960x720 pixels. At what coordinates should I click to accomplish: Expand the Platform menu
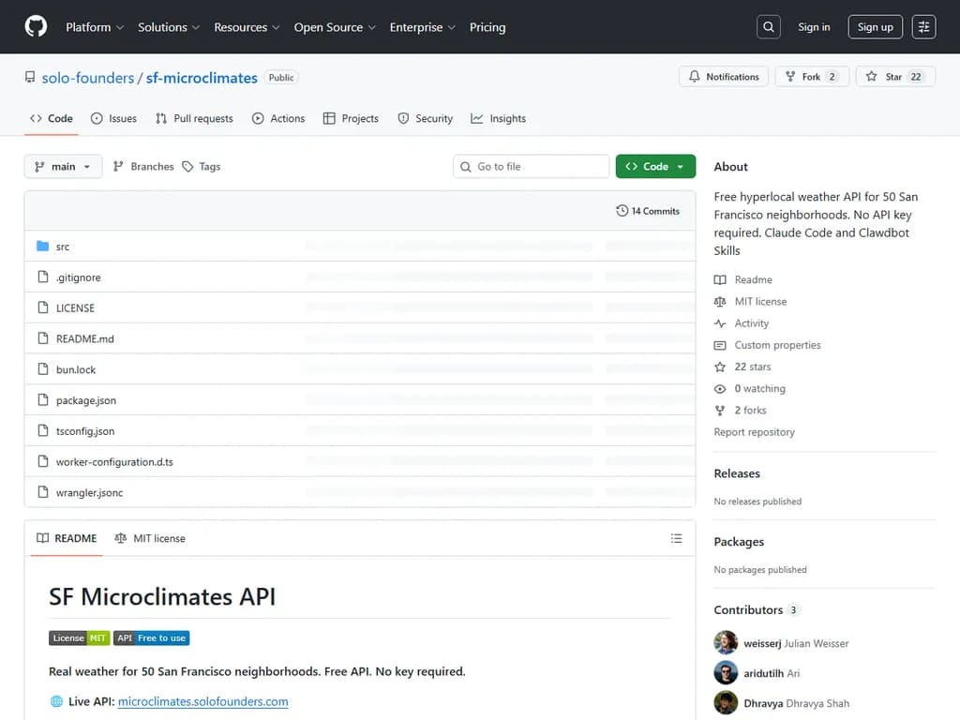pos(95,27)
